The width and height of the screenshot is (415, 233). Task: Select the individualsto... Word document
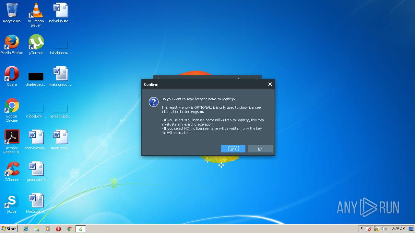tap(60, 13)
